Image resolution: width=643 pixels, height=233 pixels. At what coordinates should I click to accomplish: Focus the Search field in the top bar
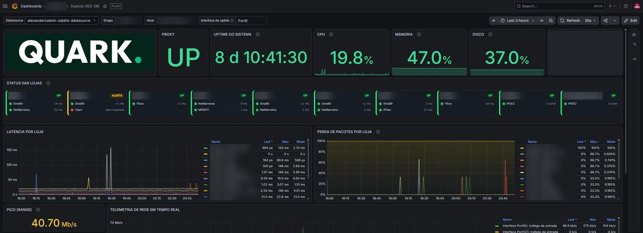point(559,6)
